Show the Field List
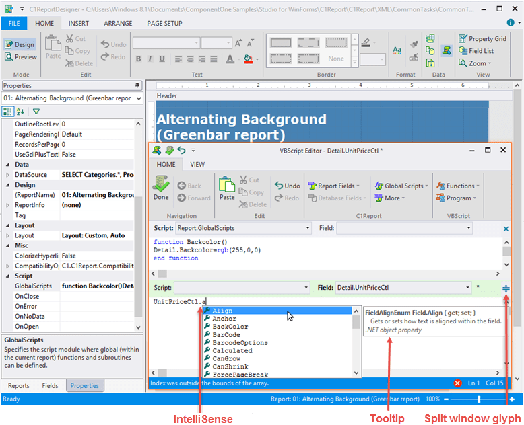 coord(476,50)
